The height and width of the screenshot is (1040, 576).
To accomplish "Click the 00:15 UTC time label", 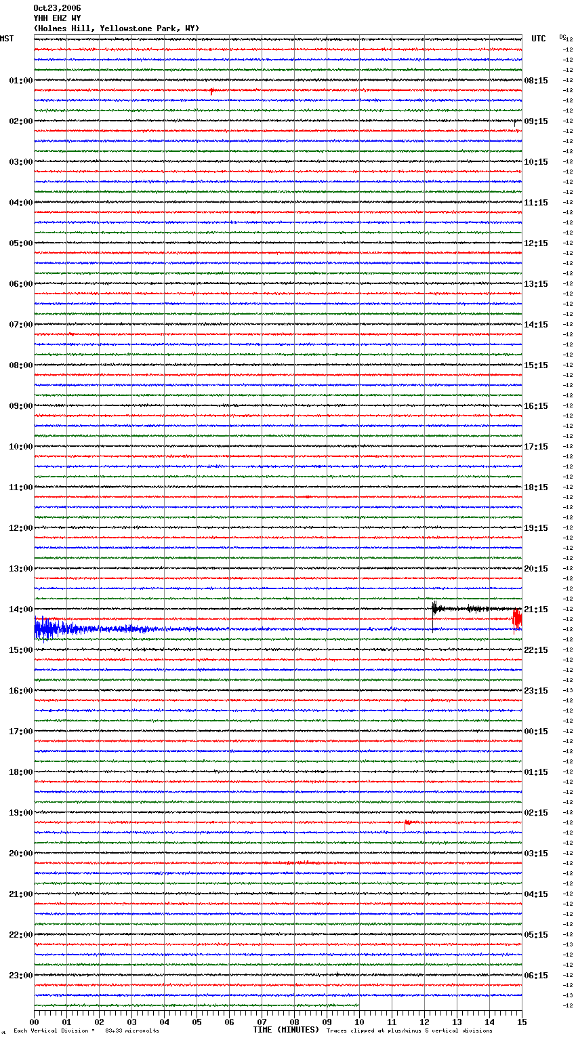I will [536, 732].
